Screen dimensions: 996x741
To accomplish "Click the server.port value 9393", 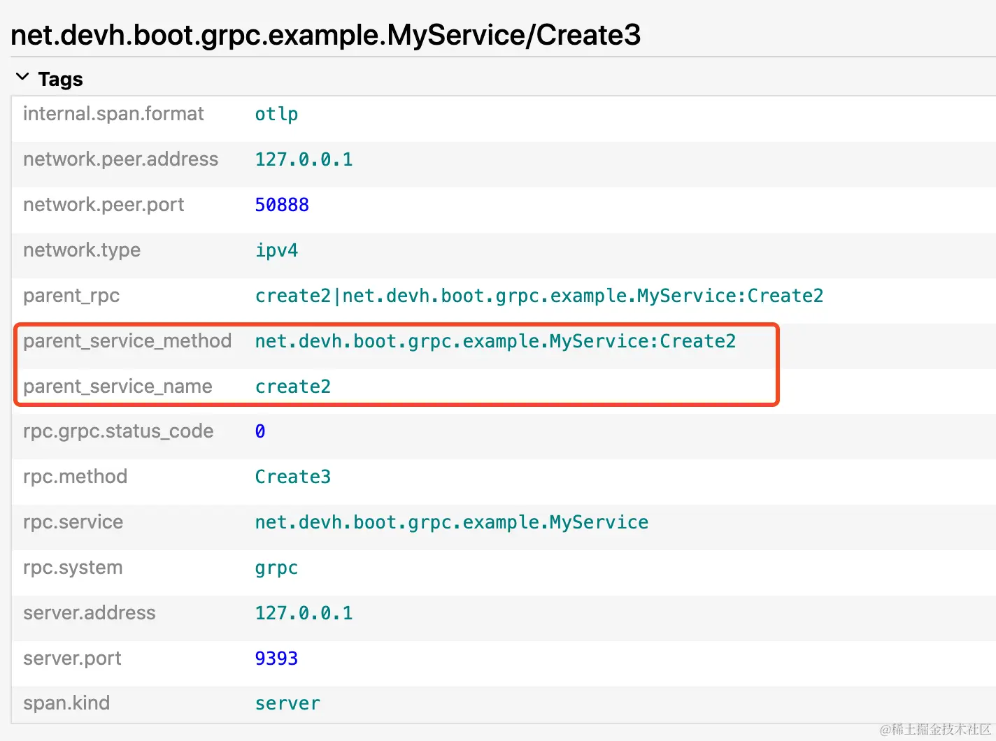I will [x=276, y=659].
